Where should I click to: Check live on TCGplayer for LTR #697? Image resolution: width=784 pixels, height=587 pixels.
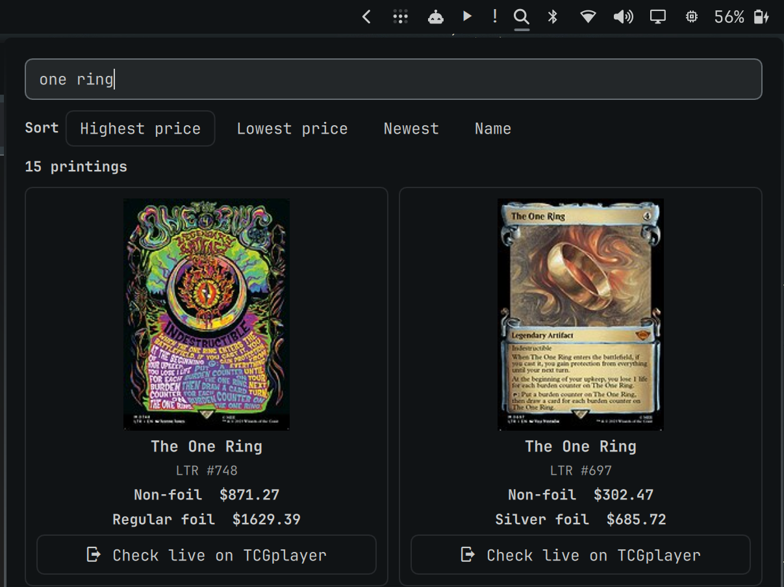coord(581,555)
